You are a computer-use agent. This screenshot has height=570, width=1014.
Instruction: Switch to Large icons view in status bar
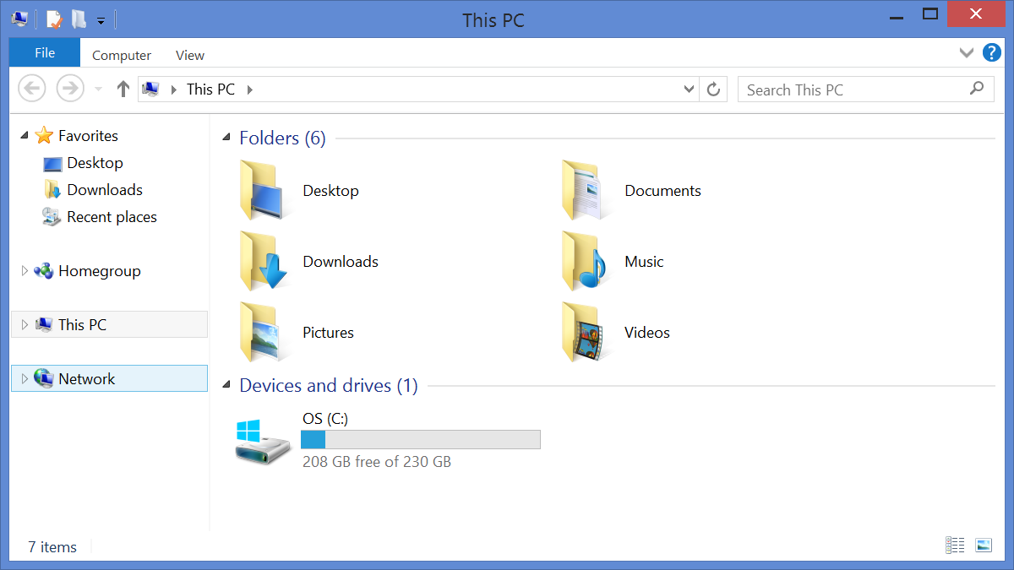click(984, 546)
